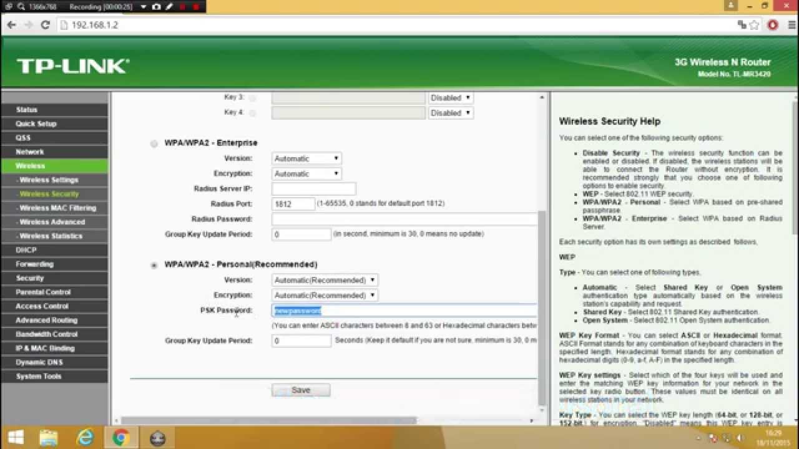Click the browser forward arrow

(28, 25)
